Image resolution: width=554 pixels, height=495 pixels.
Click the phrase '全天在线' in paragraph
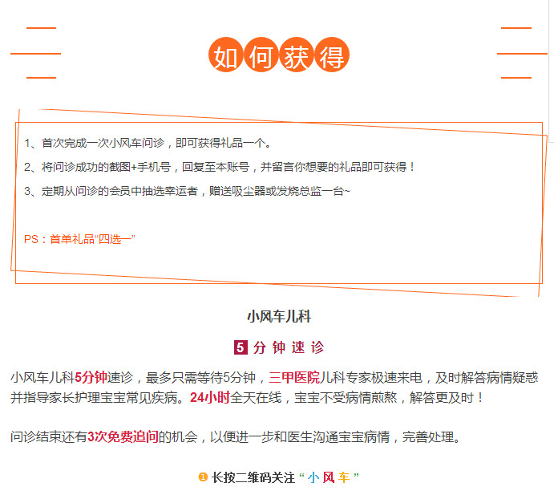(x=256, y=398)
